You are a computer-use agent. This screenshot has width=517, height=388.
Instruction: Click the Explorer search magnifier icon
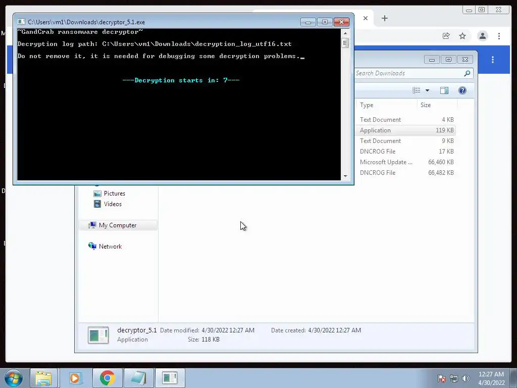[x=467, y=73]
